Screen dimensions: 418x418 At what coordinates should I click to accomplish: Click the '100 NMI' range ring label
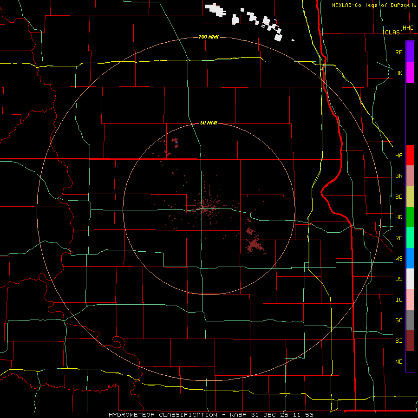pos(209,37)
